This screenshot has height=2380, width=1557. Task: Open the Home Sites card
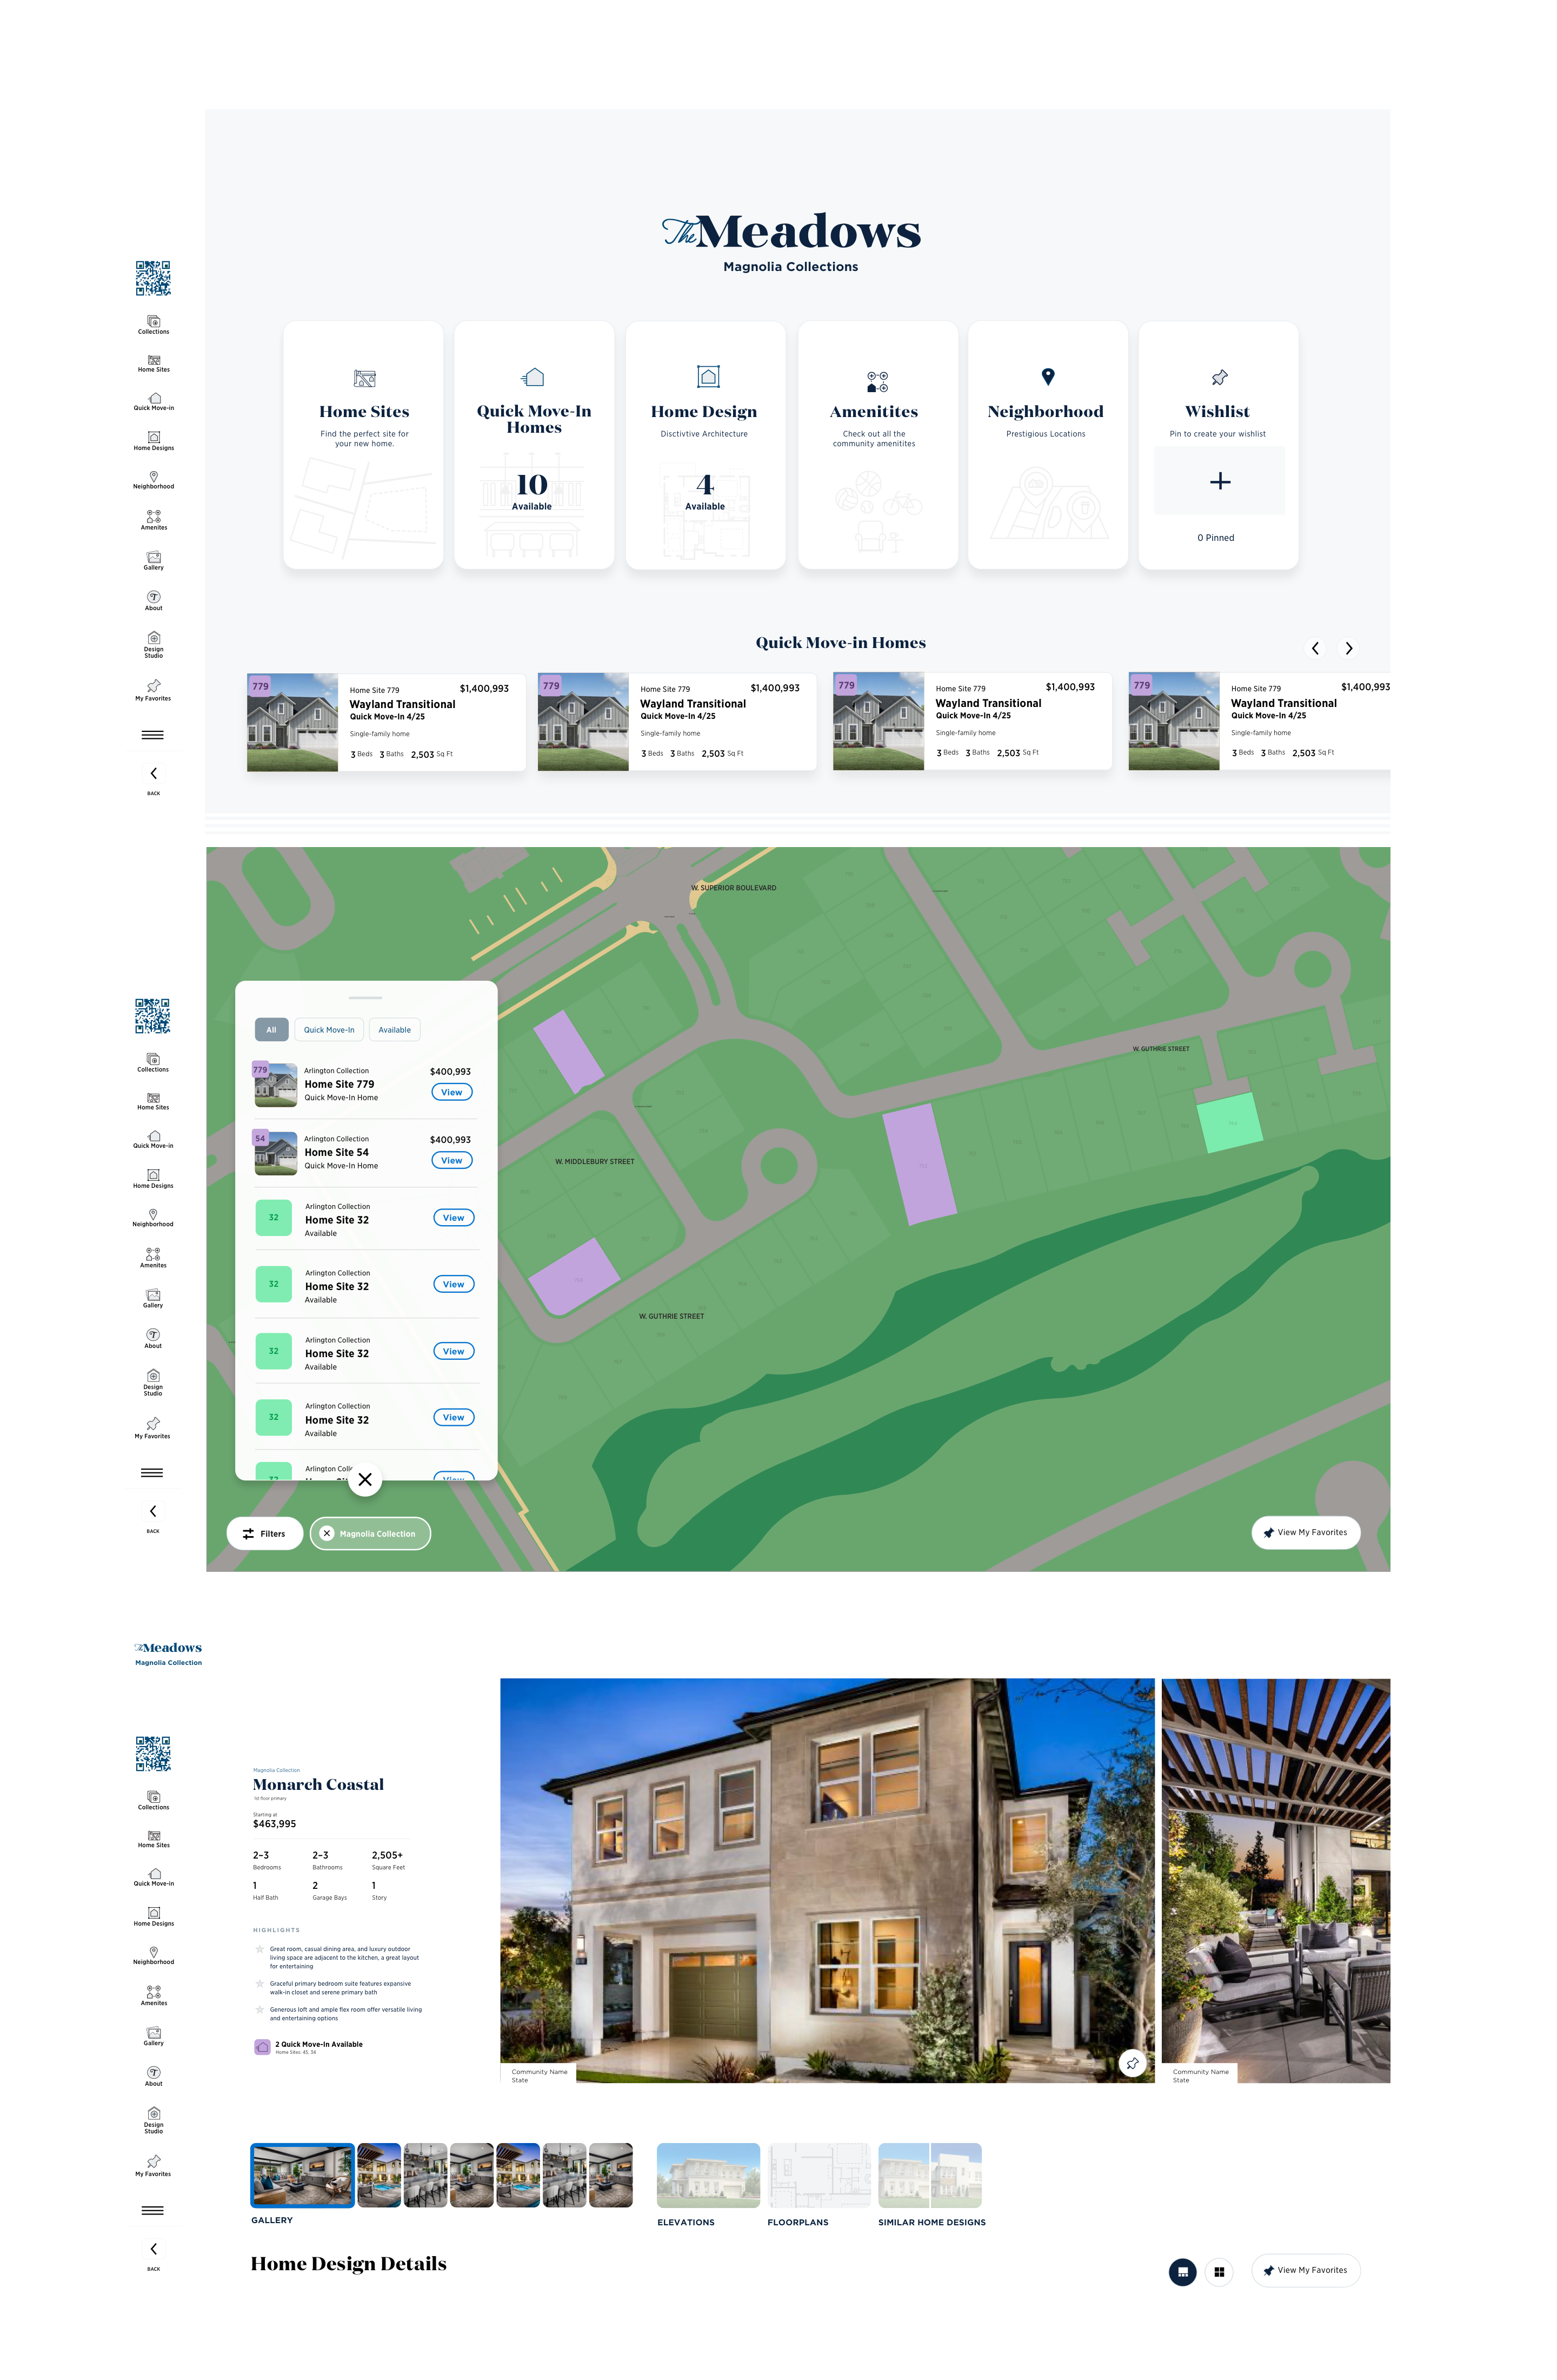tap(364, 445)
